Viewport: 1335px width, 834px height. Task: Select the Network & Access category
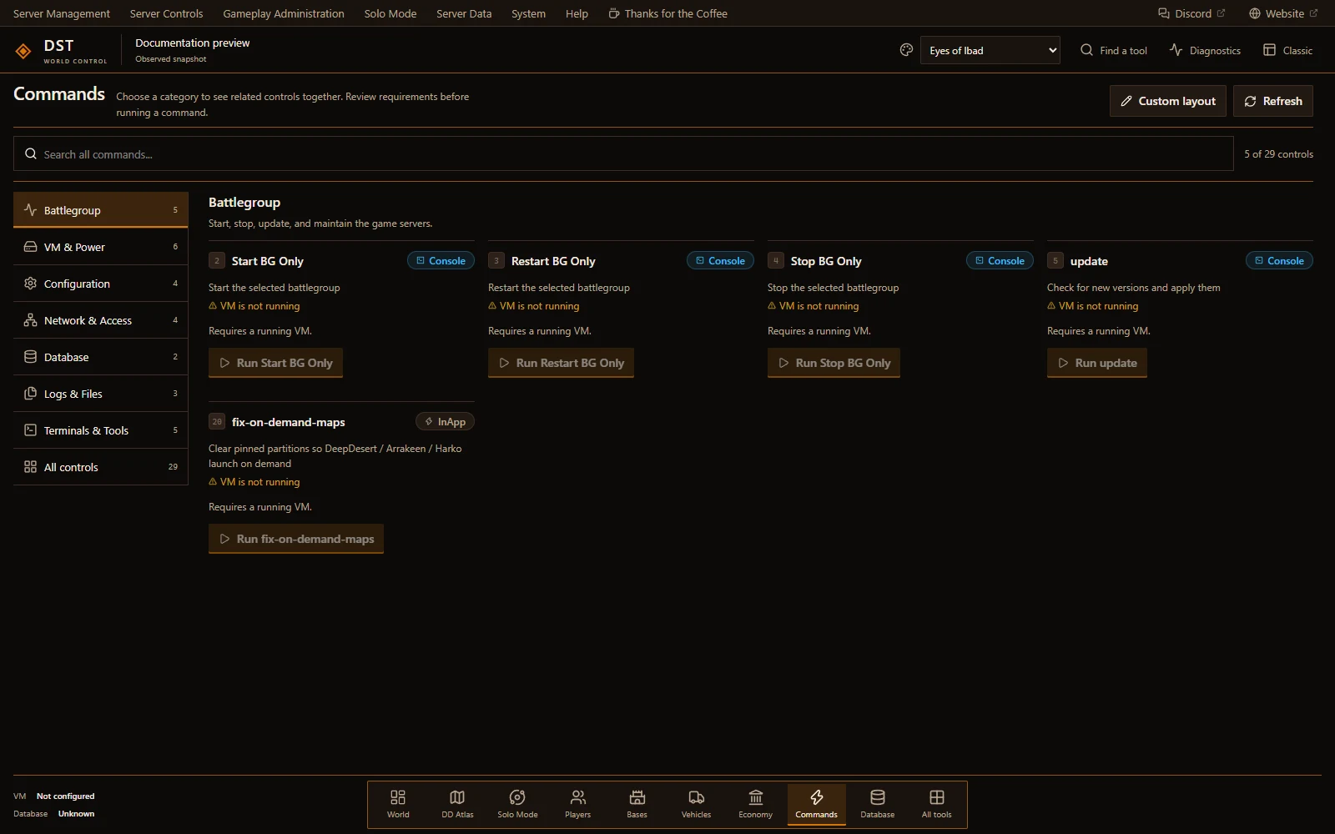tap(100, 320)
